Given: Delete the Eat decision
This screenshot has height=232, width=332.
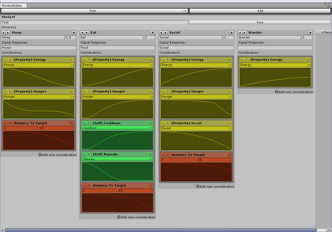Looking at the screenshot, I should [x=153, y=33].
